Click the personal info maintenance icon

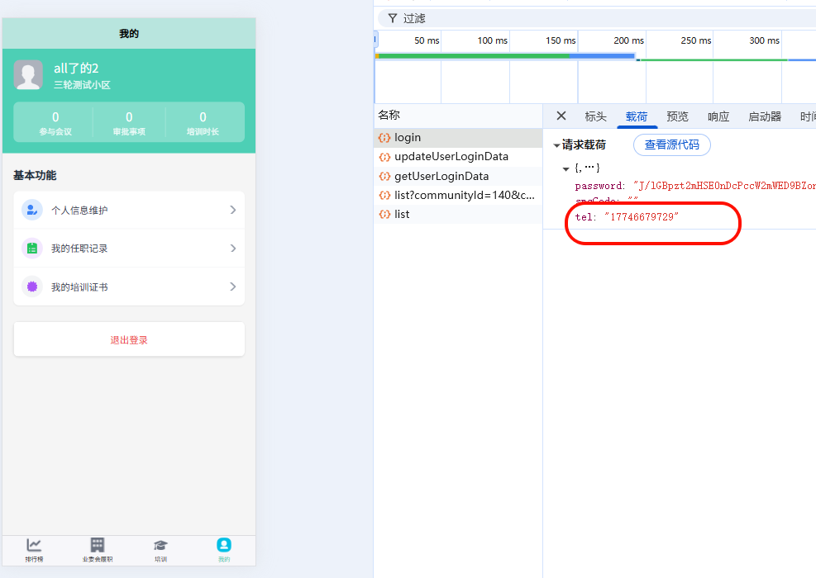(32, 210)
